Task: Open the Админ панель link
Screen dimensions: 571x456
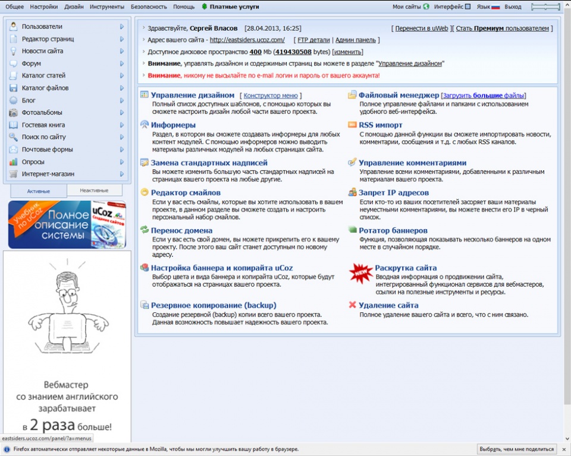Action: tap(356, 40)
